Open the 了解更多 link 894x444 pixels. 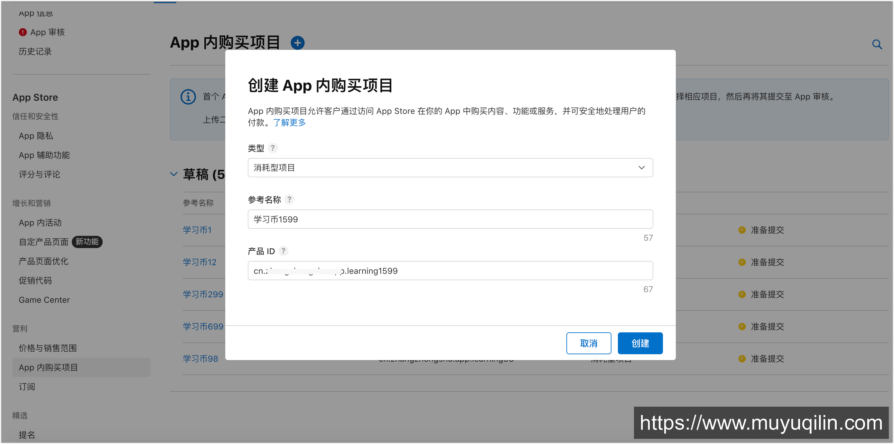tap(289, 123)
